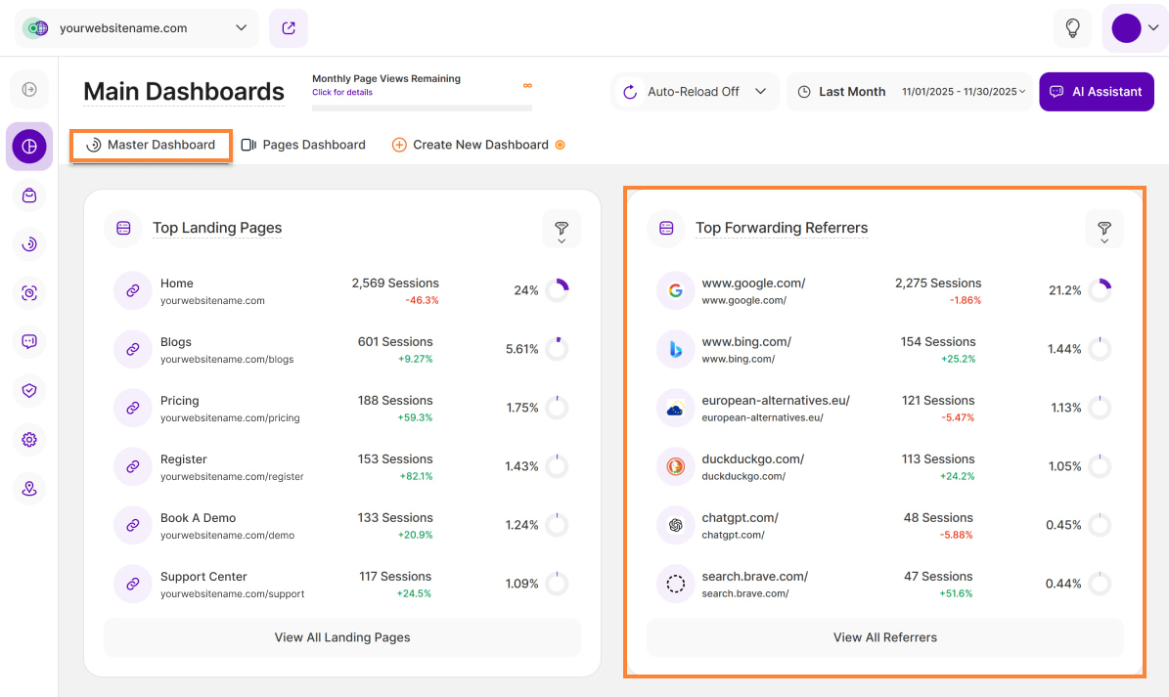Switch to Pages Dashboard tab
Image resolution: width=1169 pixels, height=697 pixels.
(303, 145)
